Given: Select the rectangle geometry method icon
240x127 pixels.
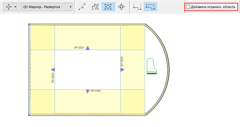Looking at the screenshot, I should 108,7.
